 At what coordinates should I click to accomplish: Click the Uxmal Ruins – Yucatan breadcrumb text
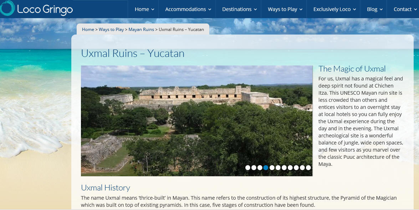[x=181, y=29]
